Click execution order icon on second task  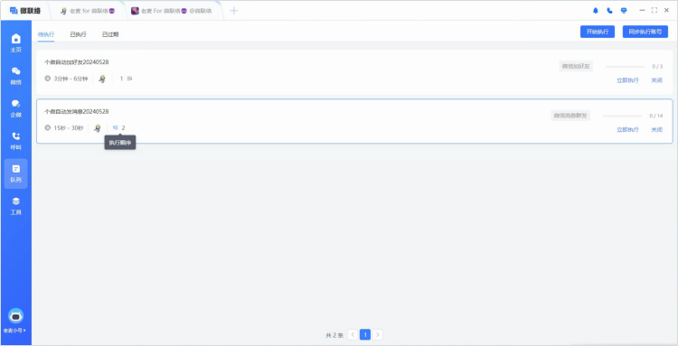(x=116, y=128)
